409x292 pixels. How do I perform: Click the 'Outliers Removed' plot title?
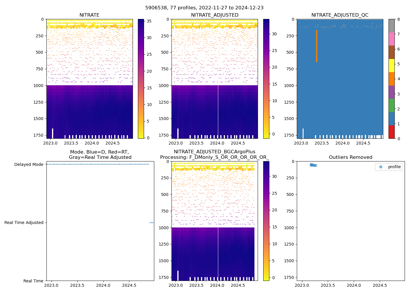pyautogui.click(x=350, y=157)
